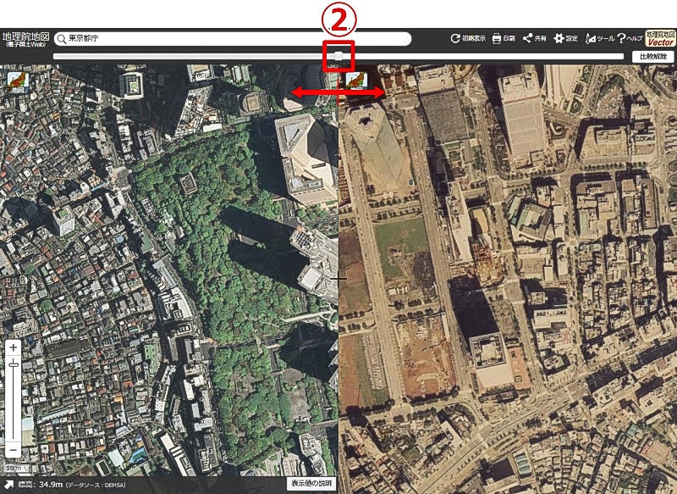Click the search box containing 東京都庁
This screenshot has height=494, width=677.
pyautogui.click(x=233, y=38)
